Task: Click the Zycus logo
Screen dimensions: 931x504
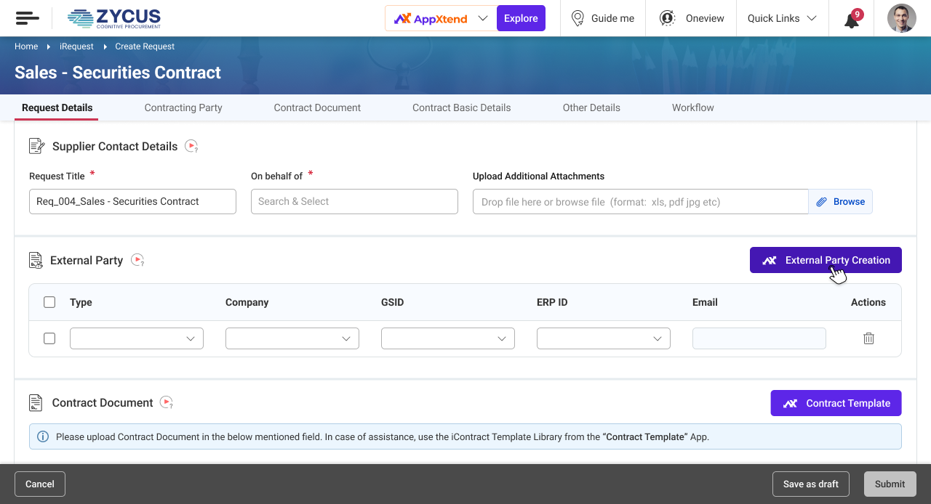Action: 114,18
